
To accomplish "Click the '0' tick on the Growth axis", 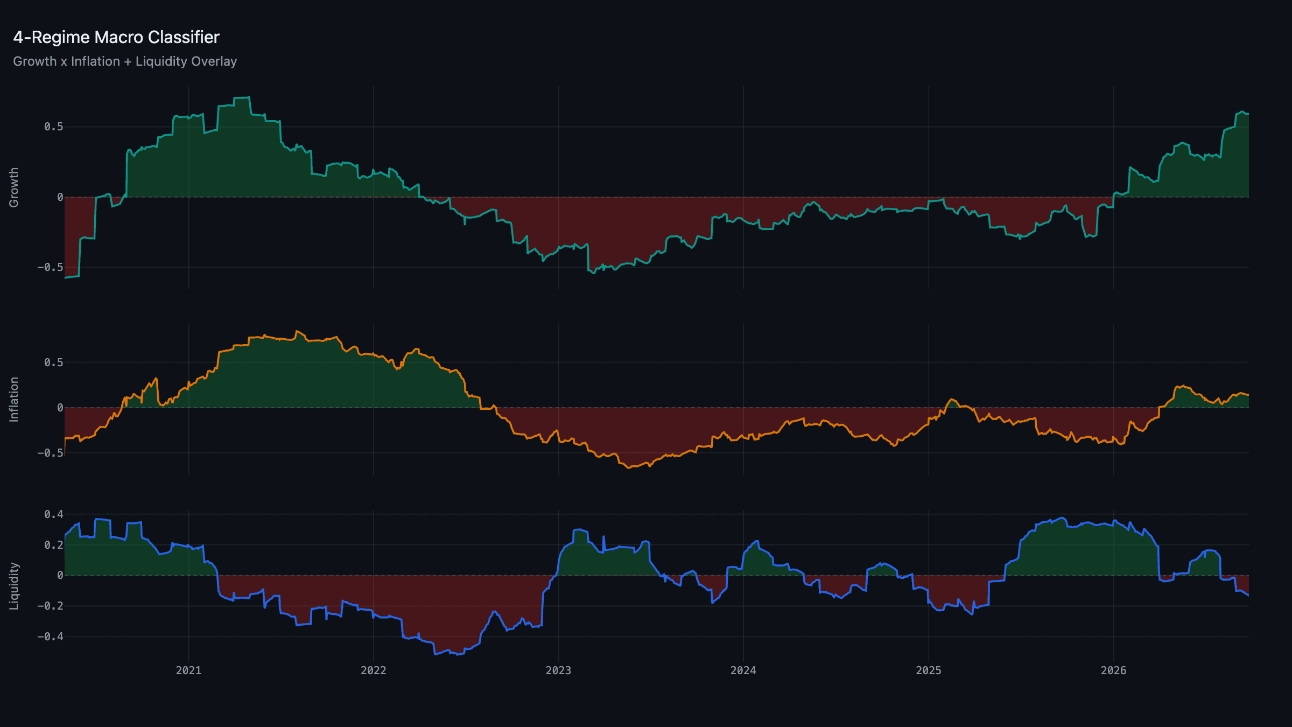I will tap(60, 197).
